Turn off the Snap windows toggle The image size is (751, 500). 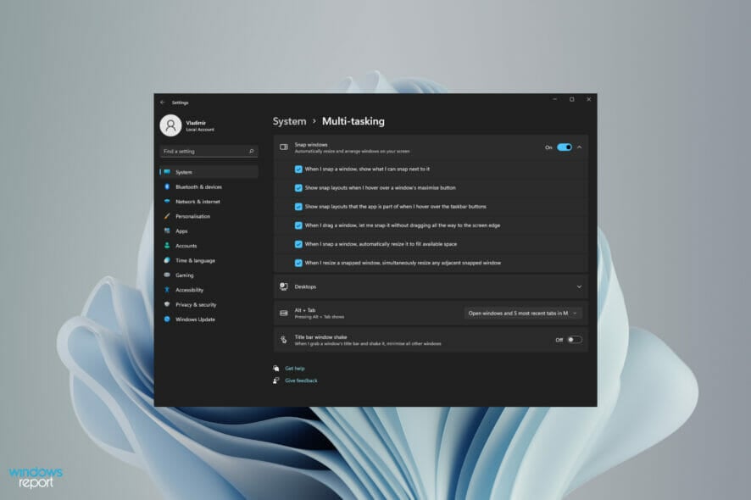coord(565,147)
